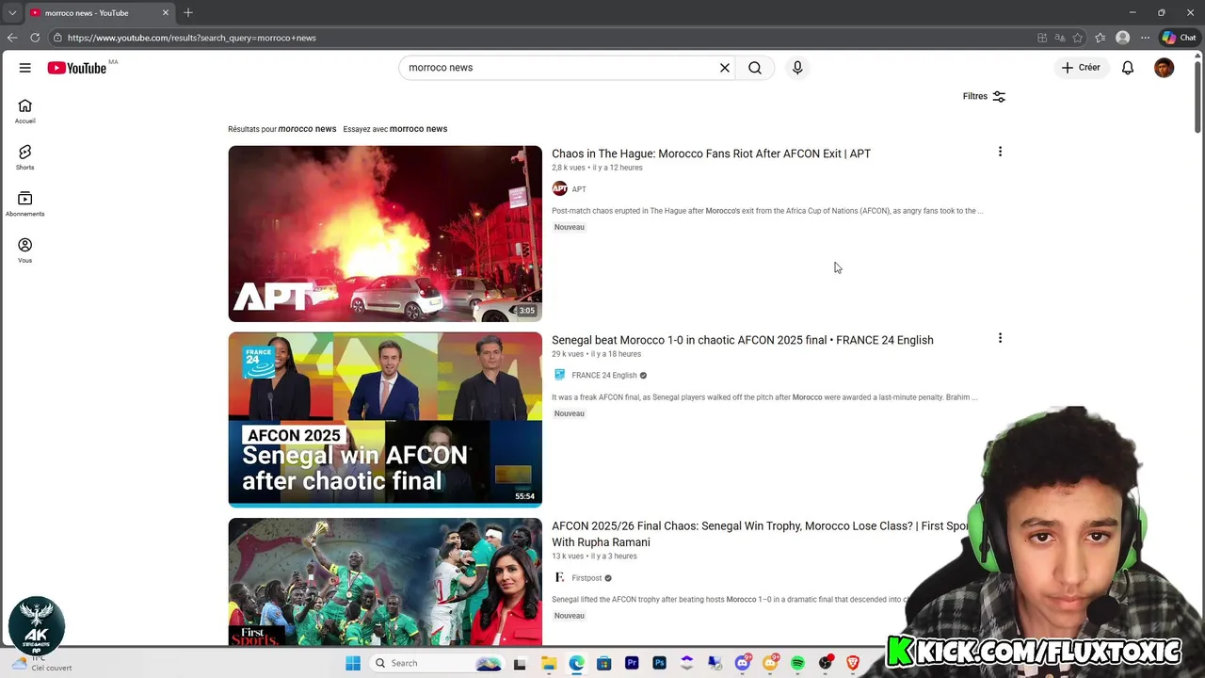Click the magnifier search button

point(755,68)
